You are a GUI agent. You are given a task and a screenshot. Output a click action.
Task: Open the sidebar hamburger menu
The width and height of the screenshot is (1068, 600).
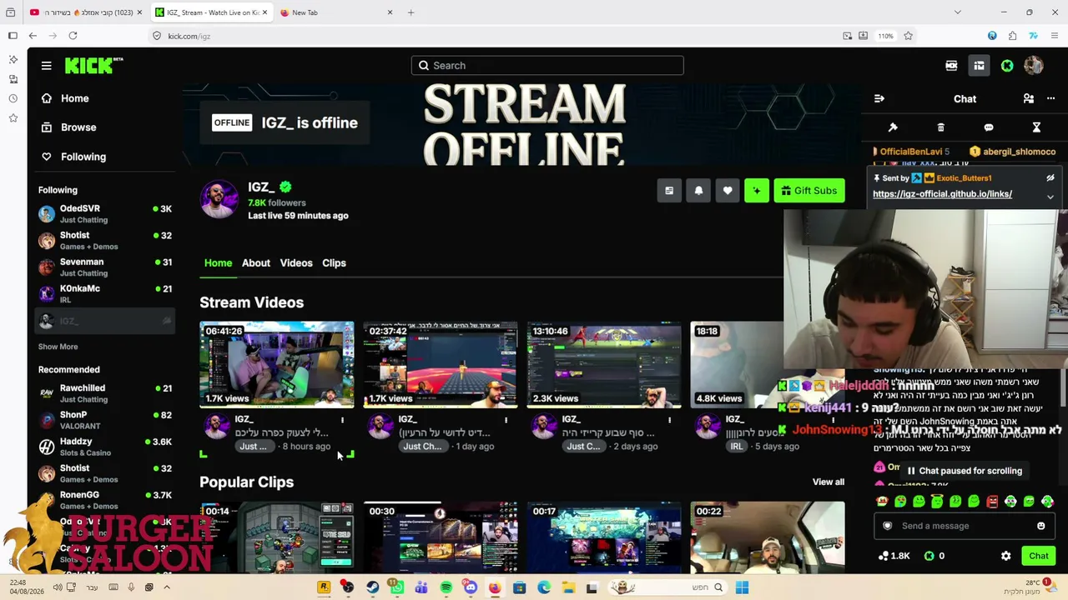47,66
